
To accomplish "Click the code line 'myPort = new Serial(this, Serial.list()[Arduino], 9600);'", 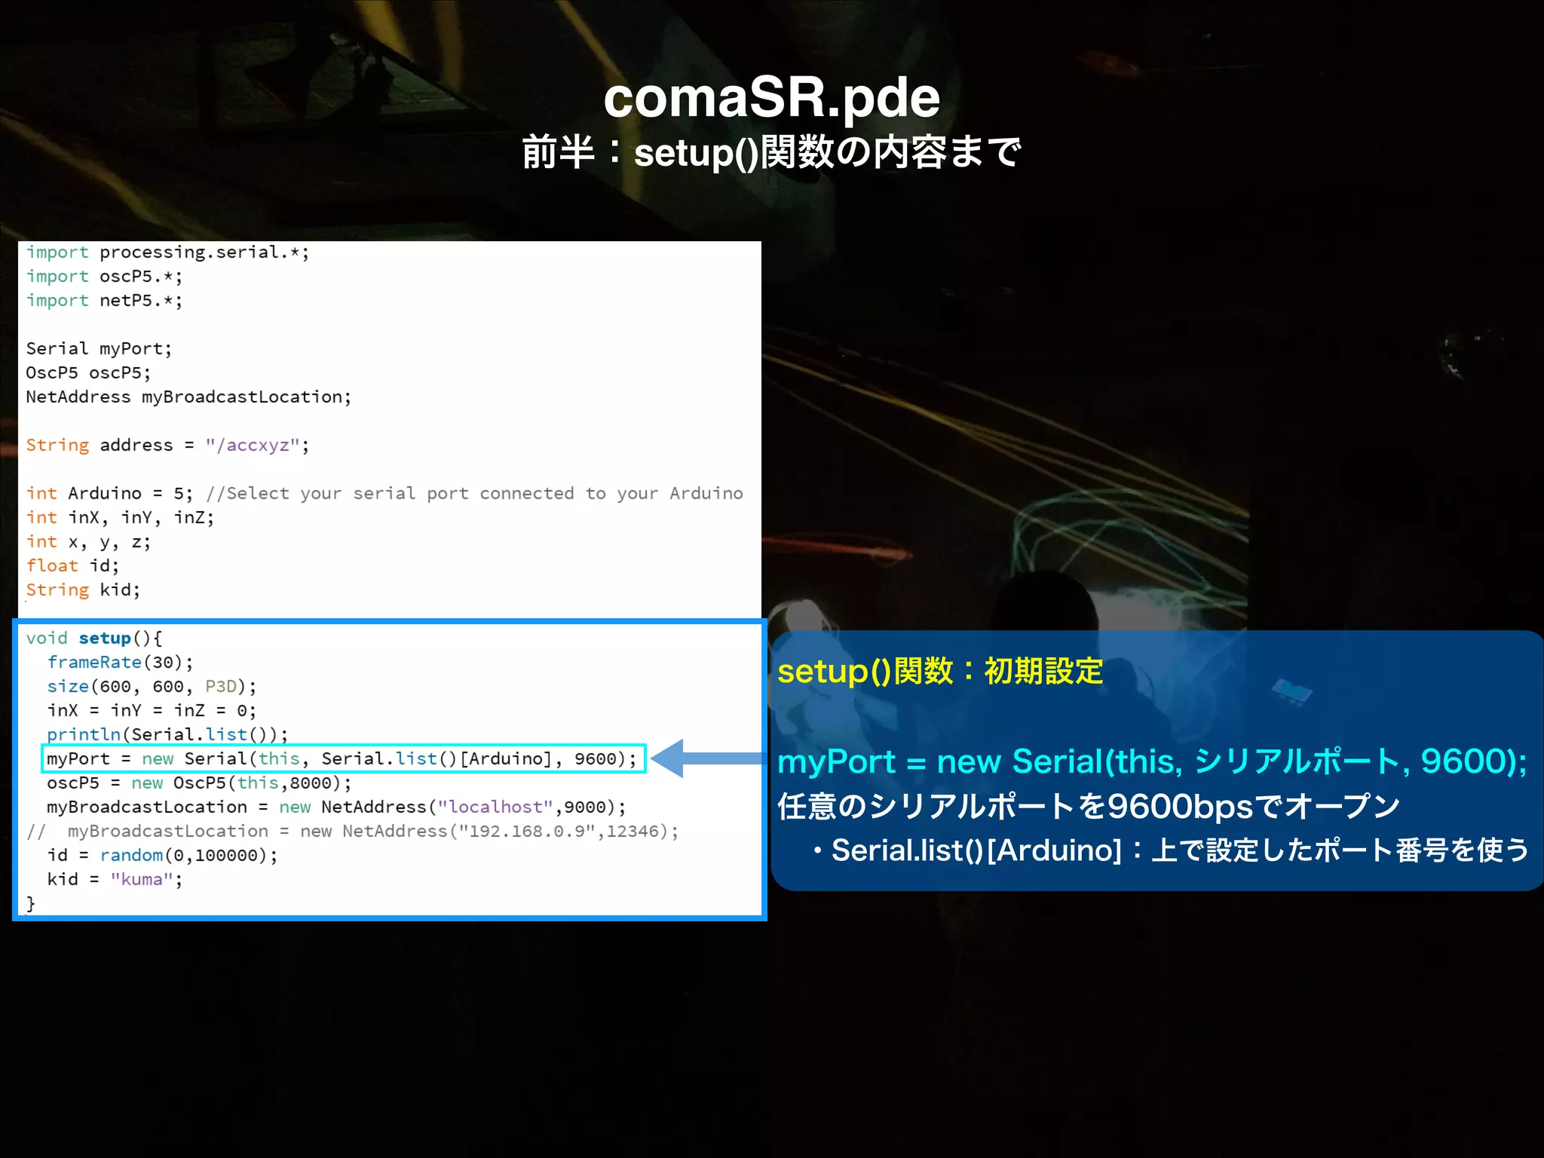I will pos(342,759).
